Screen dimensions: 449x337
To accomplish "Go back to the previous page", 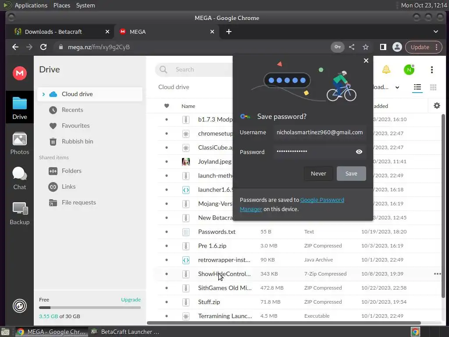I will (15, 47).
